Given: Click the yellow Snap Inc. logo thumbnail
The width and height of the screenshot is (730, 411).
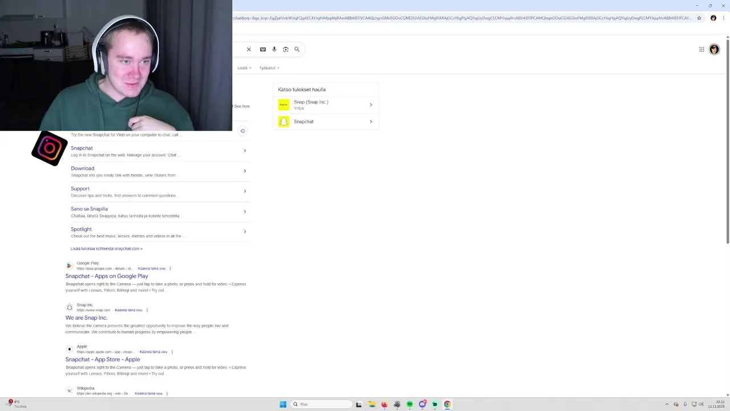Looking at the screenshot, I should pos(284,105).
